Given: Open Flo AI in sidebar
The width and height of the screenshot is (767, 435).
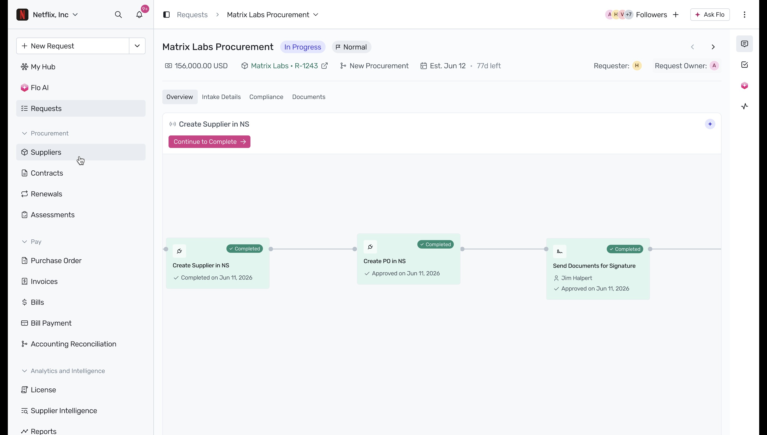Looking at the screenshot, I should tap(81, 88).
